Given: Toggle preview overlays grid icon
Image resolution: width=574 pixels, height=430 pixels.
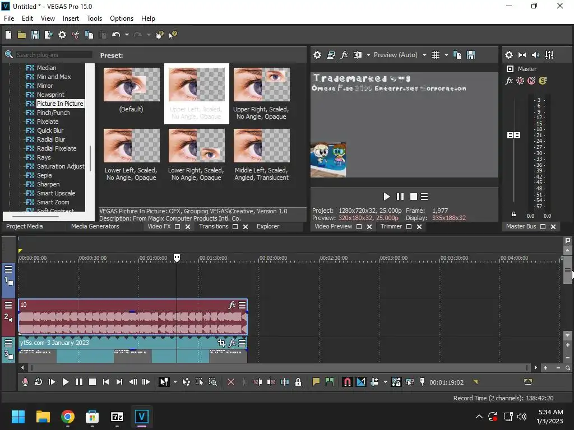Looking at the screenshot, I should coord(435,55).
